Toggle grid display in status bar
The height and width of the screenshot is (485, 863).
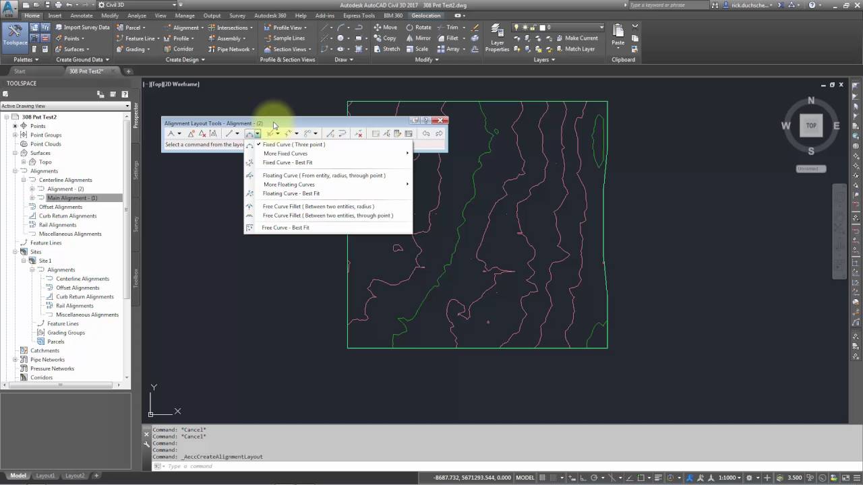541,477
